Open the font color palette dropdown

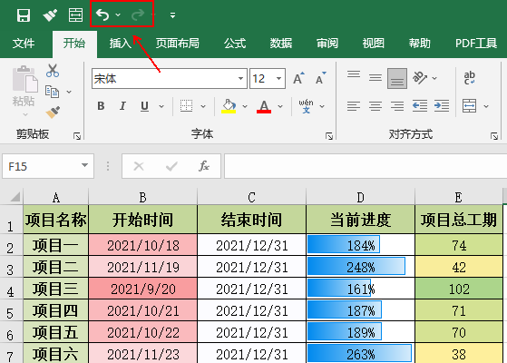coord(280,106)
